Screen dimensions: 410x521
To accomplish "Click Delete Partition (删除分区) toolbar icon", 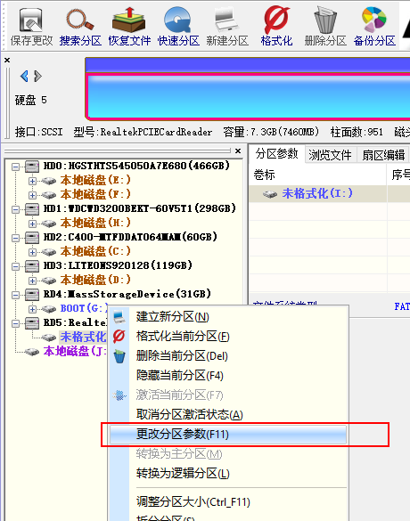I will [325, 27].
